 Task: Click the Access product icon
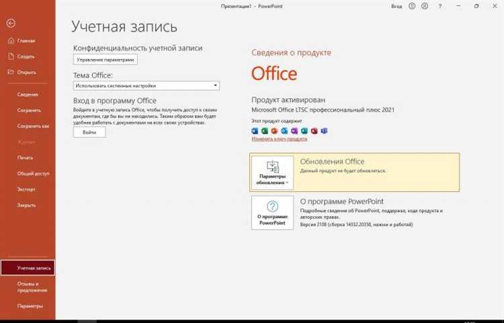(x=314, y=131)
